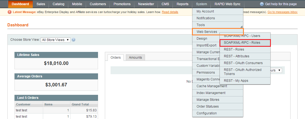This screenshot has width=305, height=119.
Task: Open the RAPID Web Sync menu
Action: pyautogui.click(x=227, y=4)
